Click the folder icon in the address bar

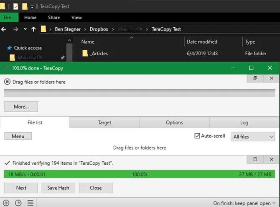coord(43,29)
